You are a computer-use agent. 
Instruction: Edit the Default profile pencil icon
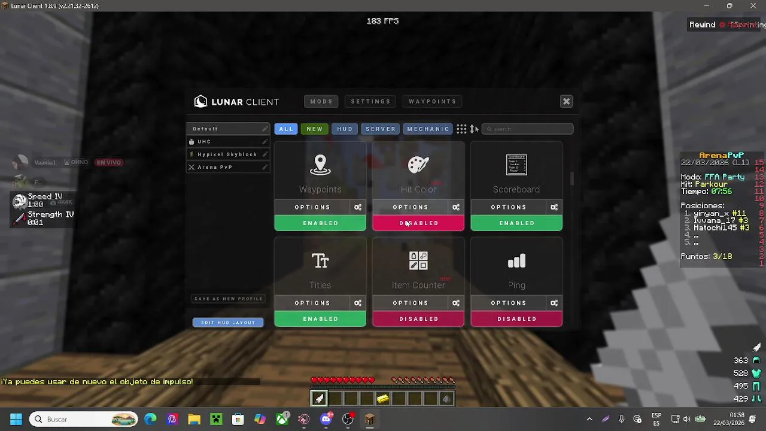[x=265, y=129]
